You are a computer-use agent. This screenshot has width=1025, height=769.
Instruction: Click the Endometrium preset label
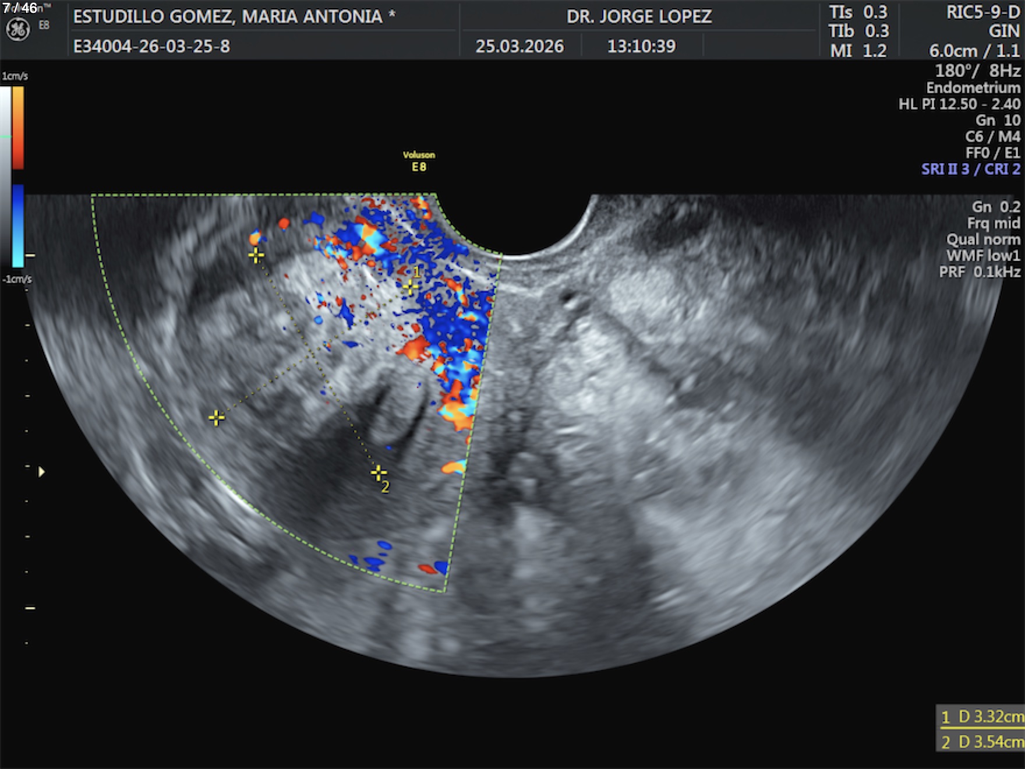pyautogui.click(x=973, y=87)
